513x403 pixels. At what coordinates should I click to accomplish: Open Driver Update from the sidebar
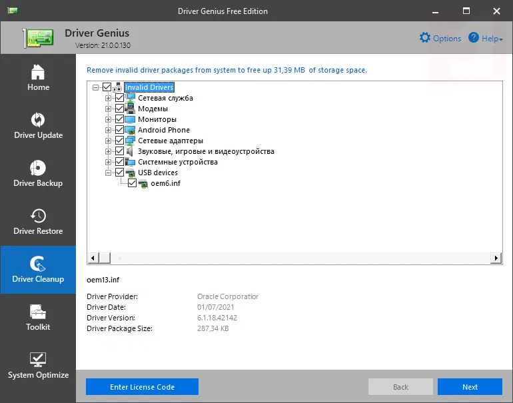click(x=38, y=126)
